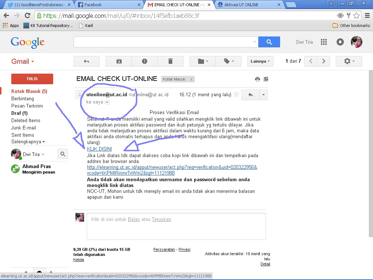The width and height of the screenshot is (373, 280).
Task: Open the Google notifications bell
Action: click(x=340, y=42)
